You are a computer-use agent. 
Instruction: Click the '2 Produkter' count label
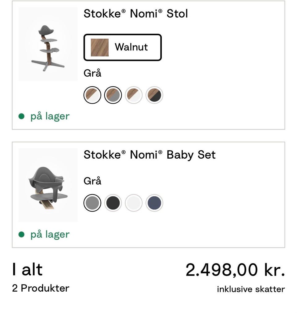tap(41, 288)
